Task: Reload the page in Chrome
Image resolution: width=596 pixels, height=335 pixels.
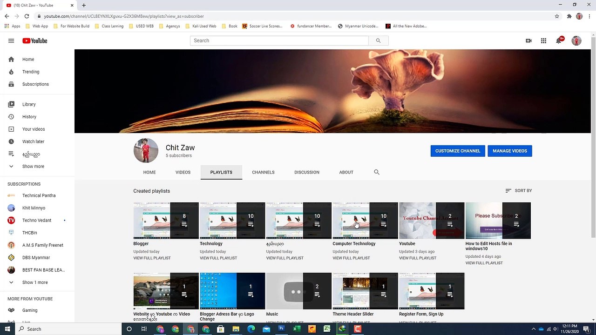Action: point(27,16)
